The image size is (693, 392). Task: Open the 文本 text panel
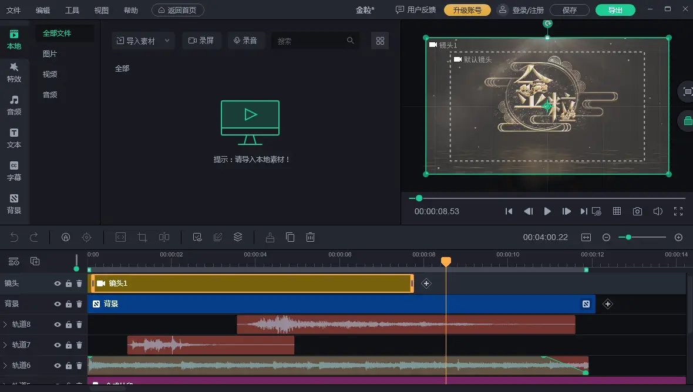pos(14,138)
